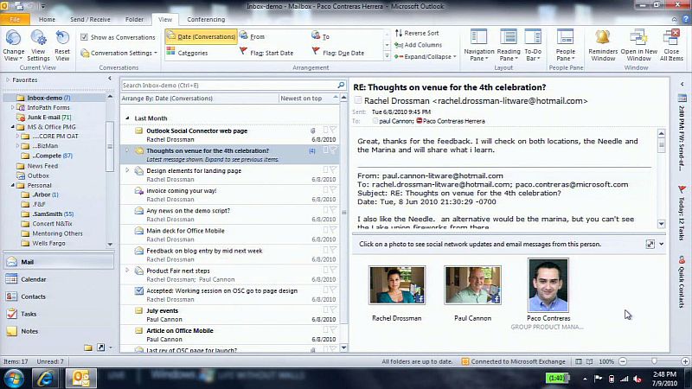Viewport: 692px width, 389px height.
Task: Open the File tab
Action: [15, 19]
